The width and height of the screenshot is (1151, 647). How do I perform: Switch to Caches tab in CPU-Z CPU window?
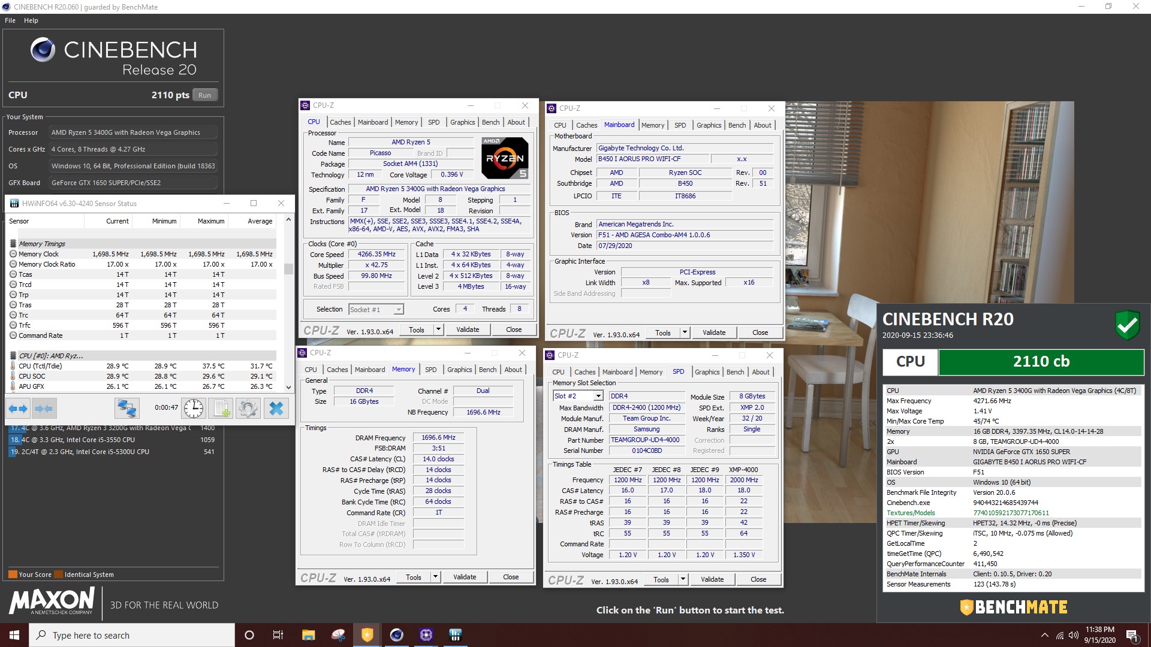[340, 122]
